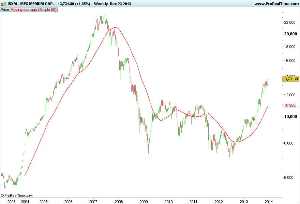Click the 2007 year on time axis
Screen dimensions: 300x204
tap(93, 202)
